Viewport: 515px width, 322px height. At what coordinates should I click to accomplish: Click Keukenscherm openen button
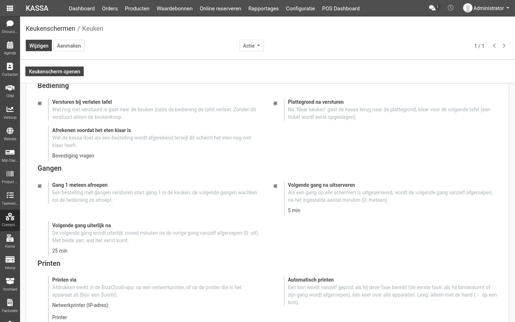point(54,71)
